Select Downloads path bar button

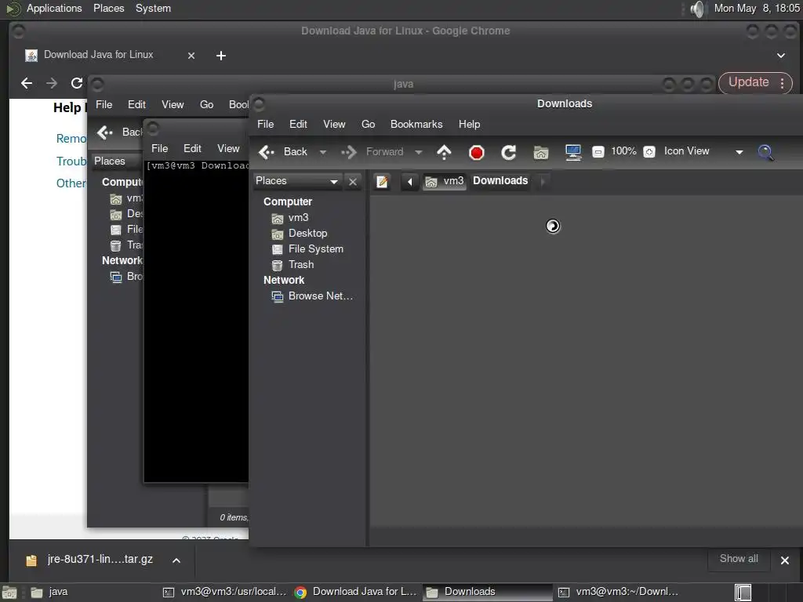pos(500,181)
